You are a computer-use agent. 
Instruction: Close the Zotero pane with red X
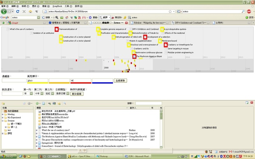(x=252, y=103)
